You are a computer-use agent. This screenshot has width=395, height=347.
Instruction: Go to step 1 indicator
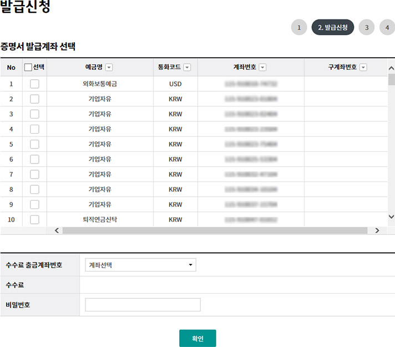tap(298, 27)
